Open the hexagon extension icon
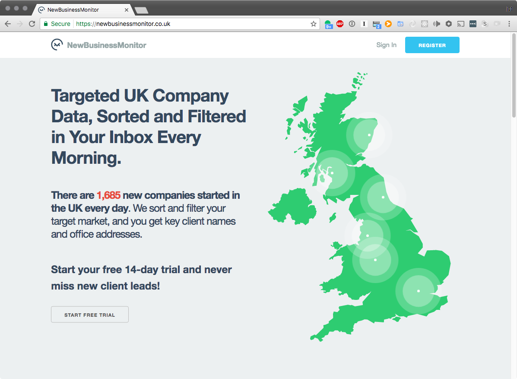 click(448, 24)
